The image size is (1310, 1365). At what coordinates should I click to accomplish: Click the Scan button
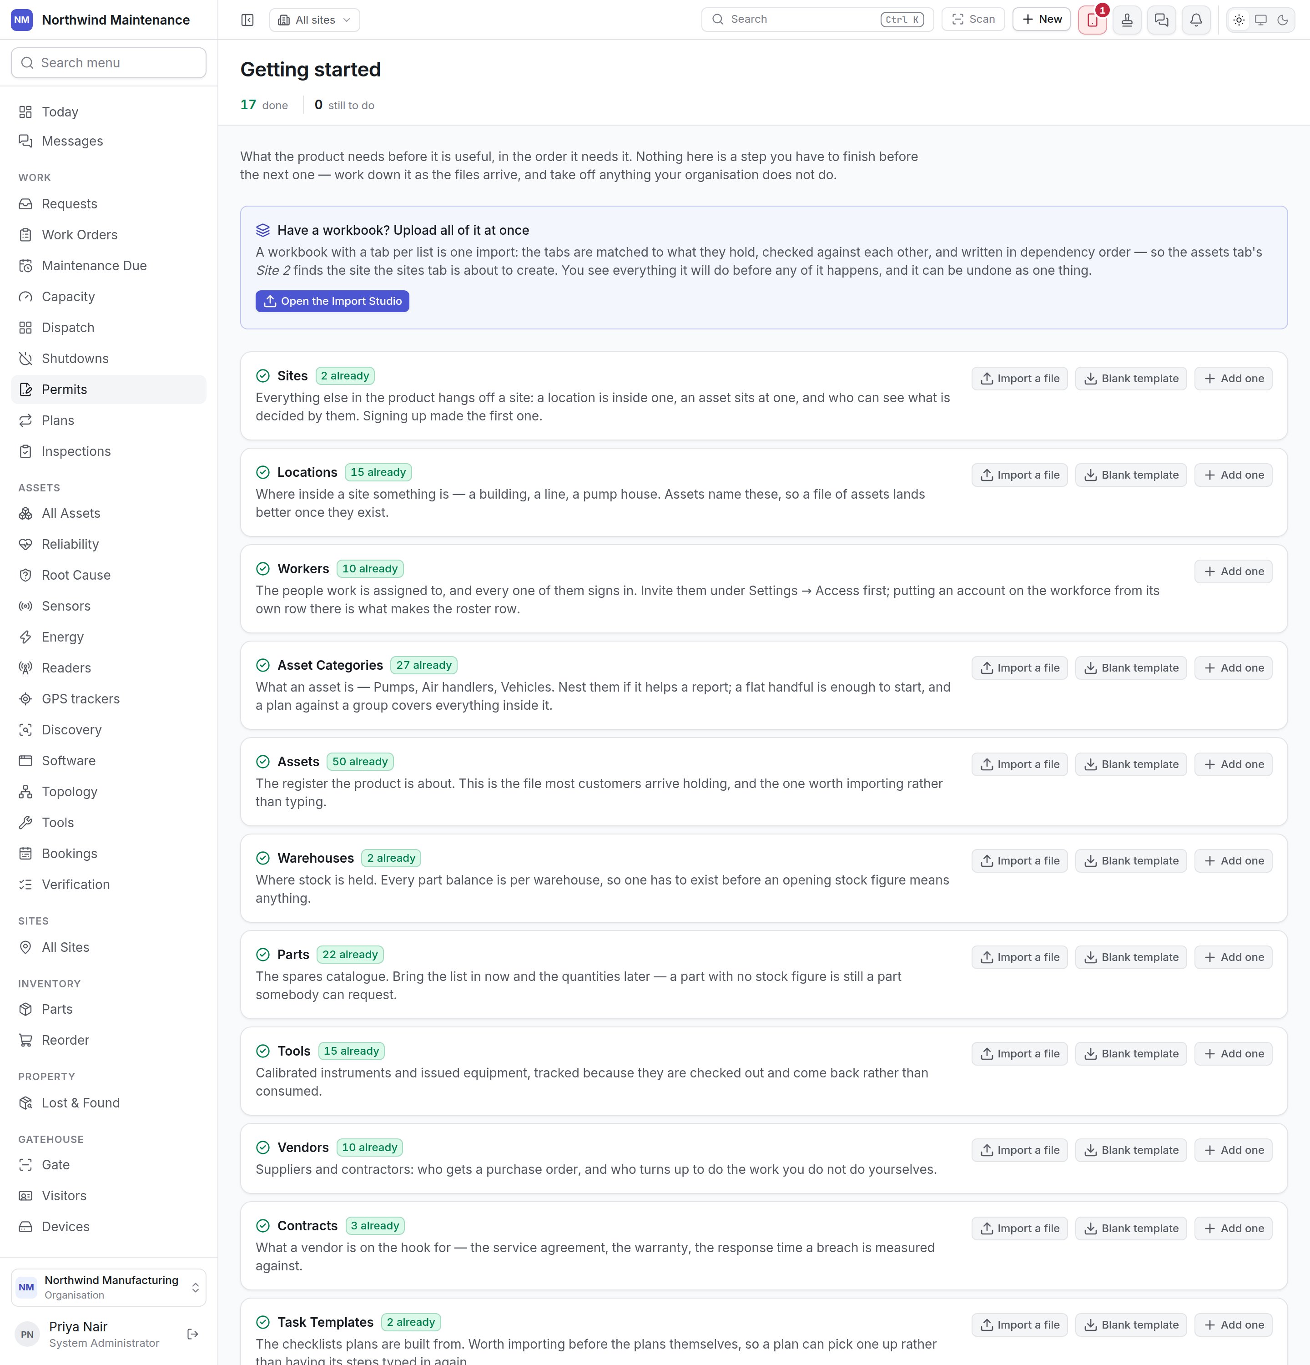point(972,20)
